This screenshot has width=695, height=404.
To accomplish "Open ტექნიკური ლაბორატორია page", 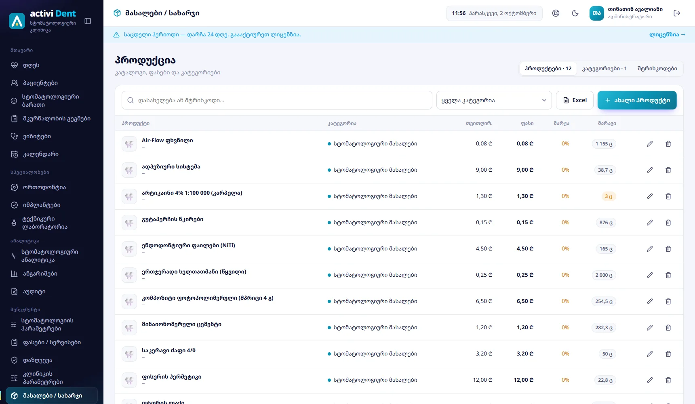I will pos(52,223).
